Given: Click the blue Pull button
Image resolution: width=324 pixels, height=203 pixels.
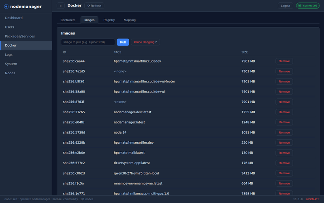Looking at the screenshot, I should click(123, 42).
